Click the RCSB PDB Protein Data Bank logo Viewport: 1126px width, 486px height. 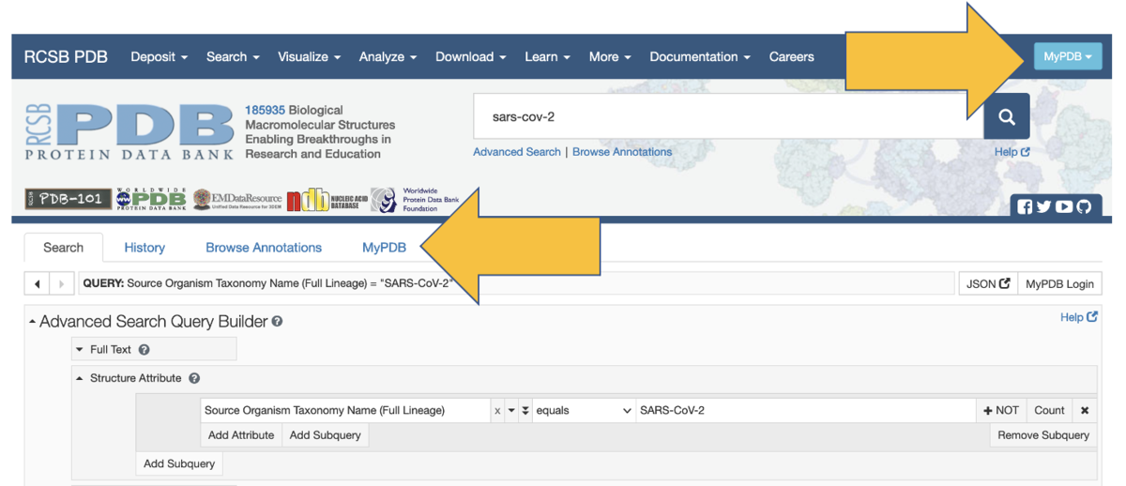[129, 131]
